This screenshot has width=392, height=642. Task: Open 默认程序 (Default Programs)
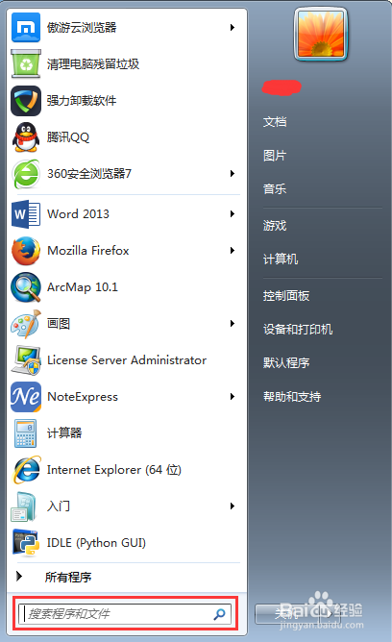pos(286,362)
